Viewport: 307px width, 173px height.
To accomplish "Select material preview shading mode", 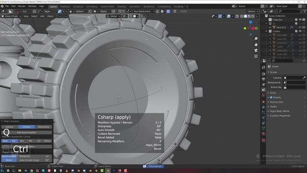I will [x=249, y=16].
